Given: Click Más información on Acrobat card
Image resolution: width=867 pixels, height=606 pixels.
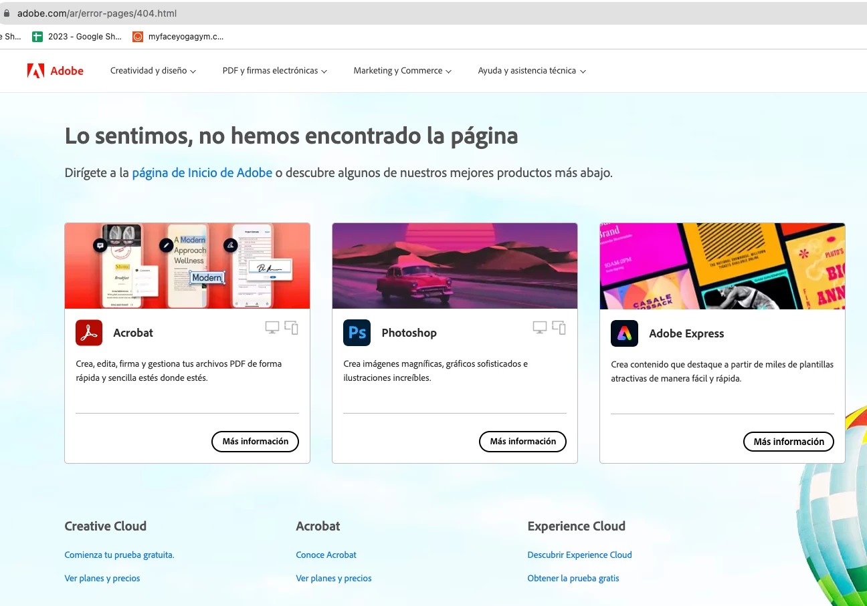Looking at the screenshot, I should [x=256, y=442].
